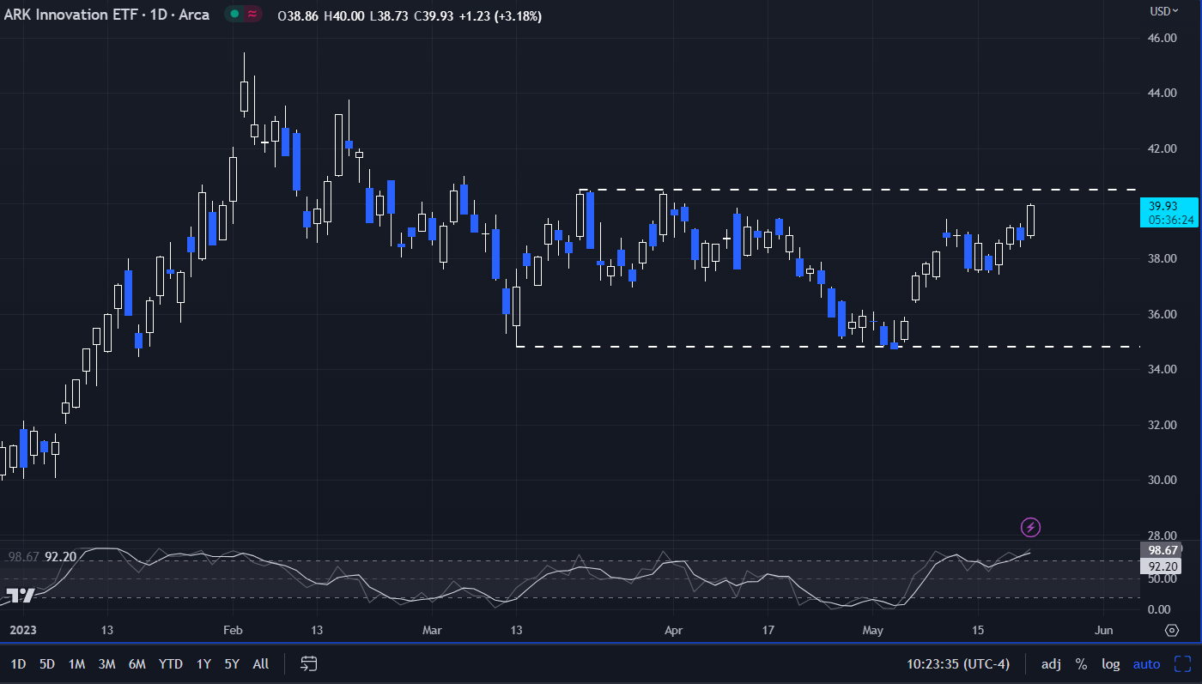
Task: Select the 5Y date range
Action: (x=232, y=663)
